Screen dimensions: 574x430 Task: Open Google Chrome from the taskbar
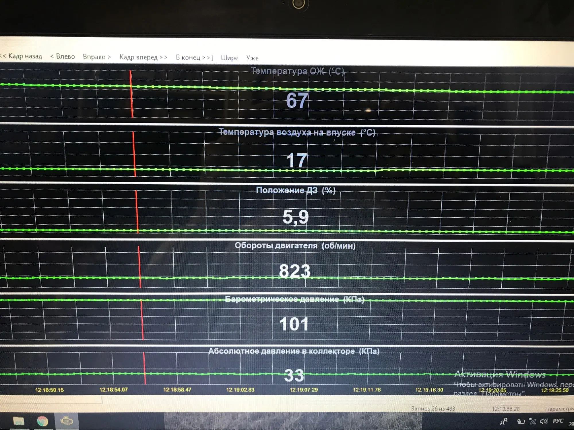[42, 421]
